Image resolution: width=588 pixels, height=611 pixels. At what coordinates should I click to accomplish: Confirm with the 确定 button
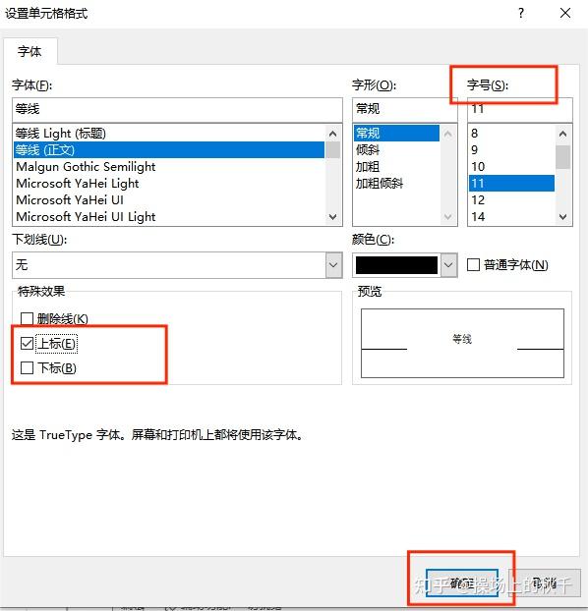point(462,583)
